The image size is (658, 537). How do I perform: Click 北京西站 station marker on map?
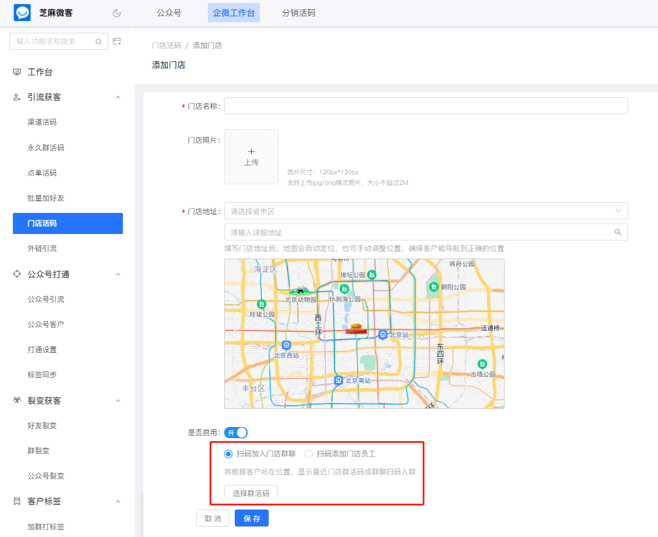(x=286, y=346)
